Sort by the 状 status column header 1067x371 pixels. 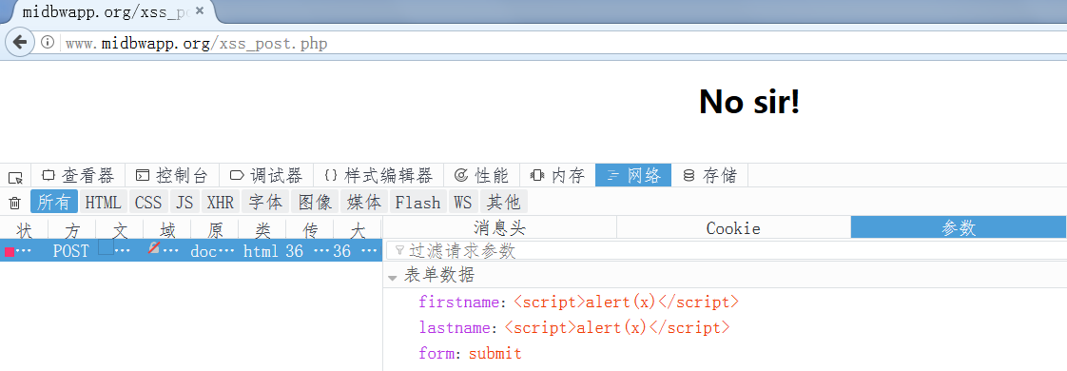coord(24,228)
